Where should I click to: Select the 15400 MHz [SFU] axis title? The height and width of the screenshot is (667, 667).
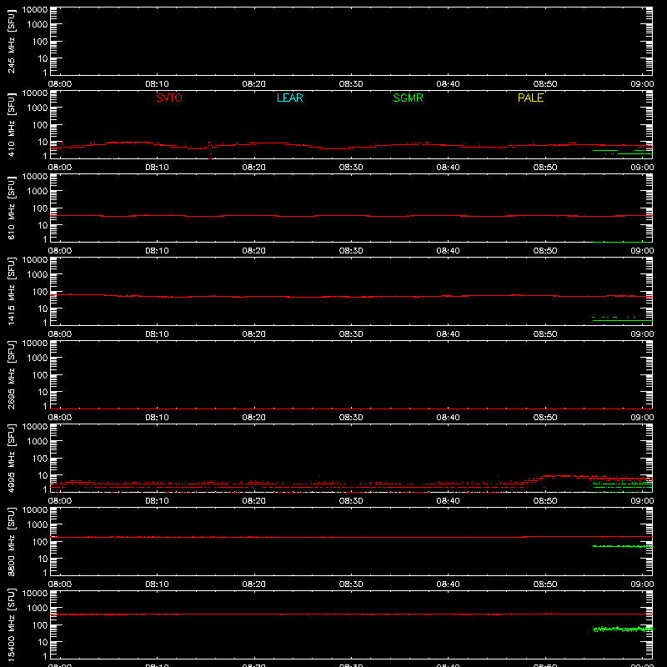coord(11,625)
